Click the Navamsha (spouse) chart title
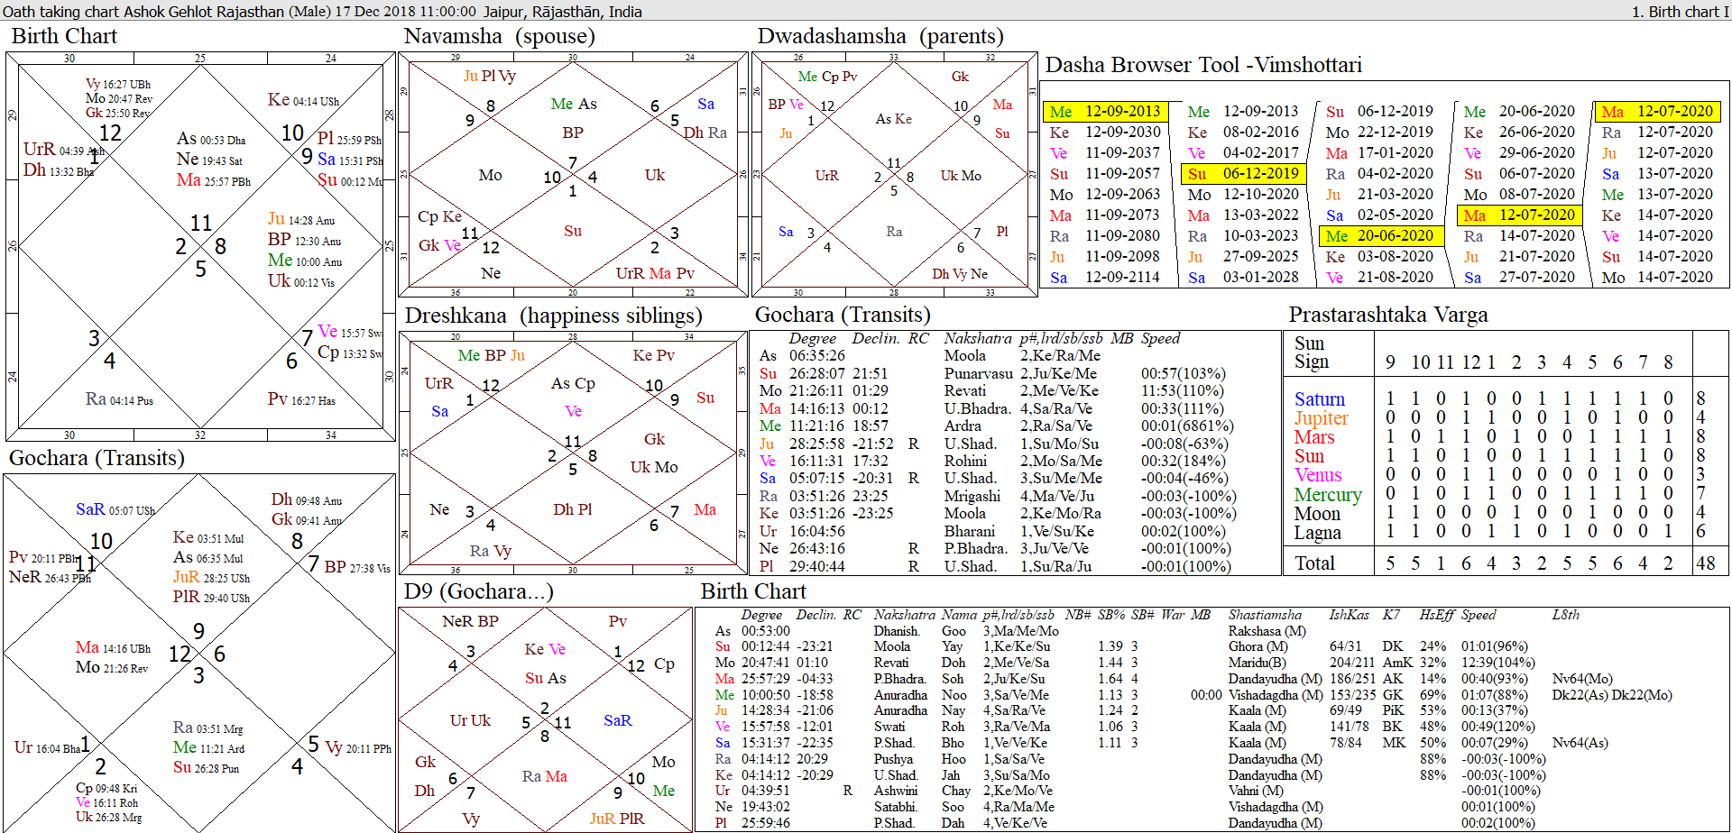 click(500, 36)
